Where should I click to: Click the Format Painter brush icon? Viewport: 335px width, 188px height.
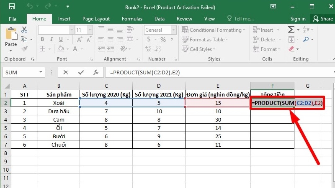pos(24,49)
